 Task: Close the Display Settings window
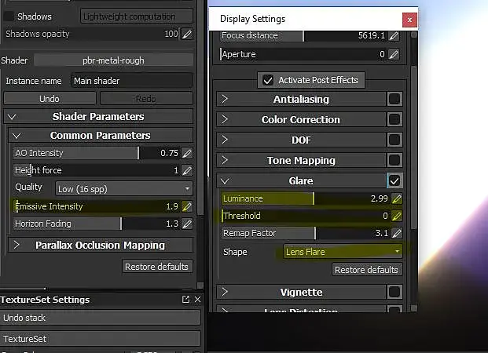tap(409, 20)
